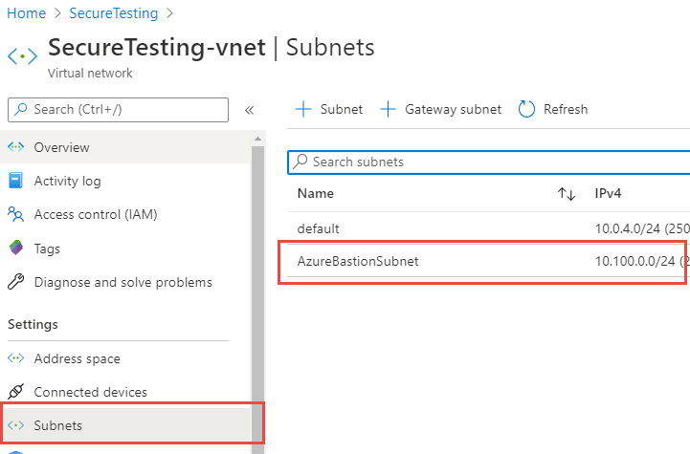Screen dimensions: 690x454
Task: Click the Connected devices plug icon
Action: click(x=16, y=391)
